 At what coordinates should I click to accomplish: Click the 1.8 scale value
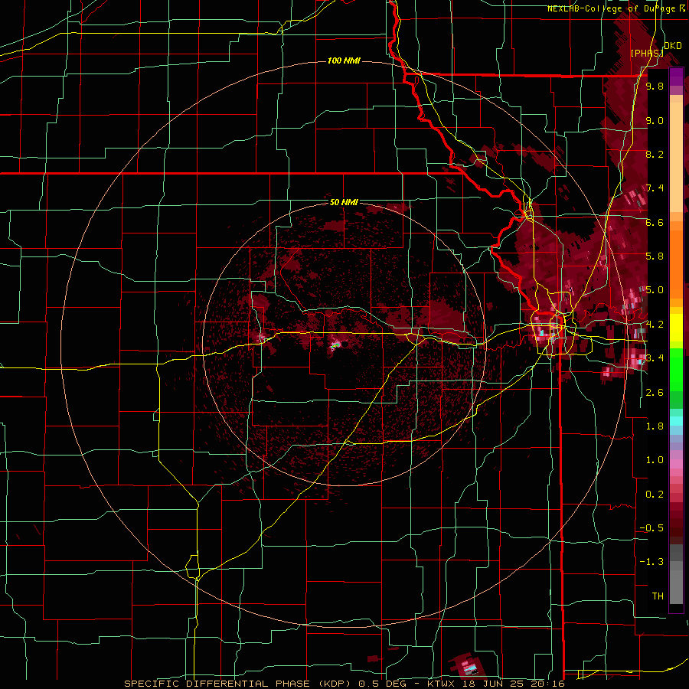[x=655, y=426]
